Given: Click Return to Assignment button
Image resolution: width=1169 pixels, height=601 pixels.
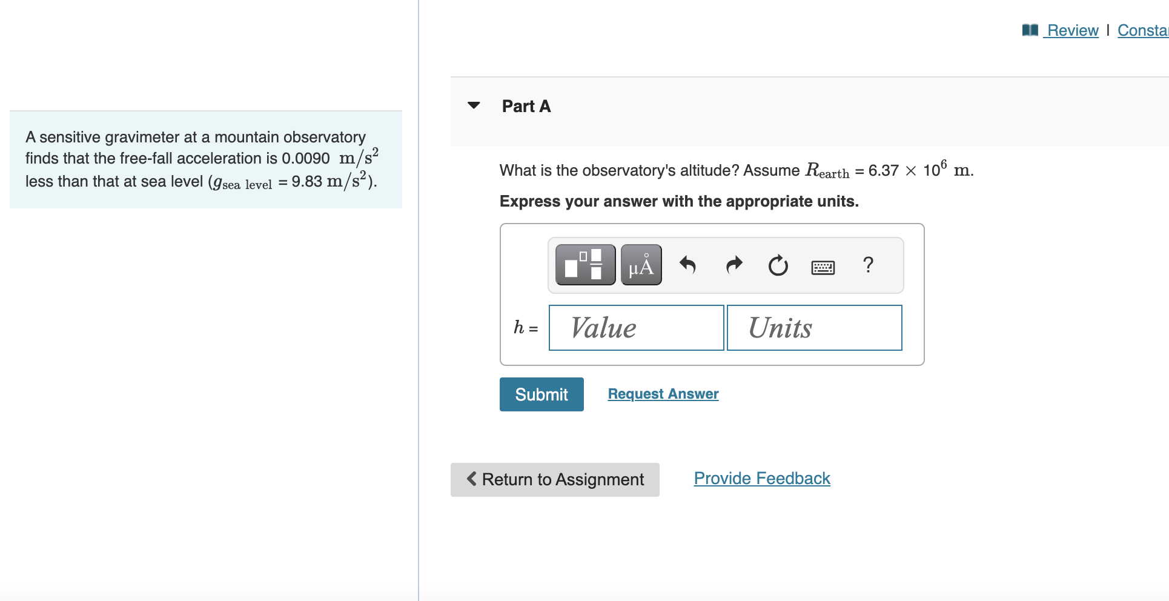Looking at the screenshot, I should (555, 480).
